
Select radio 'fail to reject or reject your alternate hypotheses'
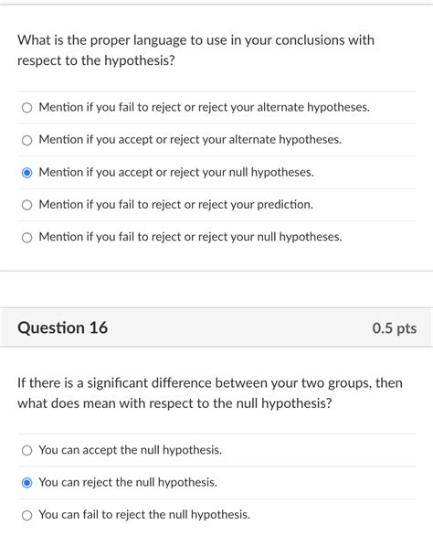pyautogui.click(x=26, y=107)
